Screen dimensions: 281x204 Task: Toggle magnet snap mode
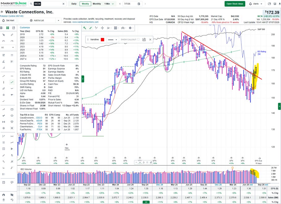pyautogui.click(x=4, y=195)
